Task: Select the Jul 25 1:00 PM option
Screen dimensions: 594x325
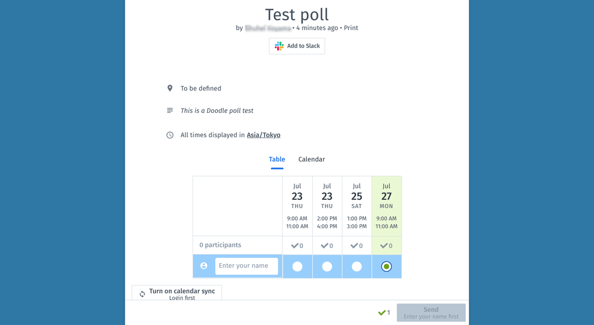Action: [x=357, y=266]
